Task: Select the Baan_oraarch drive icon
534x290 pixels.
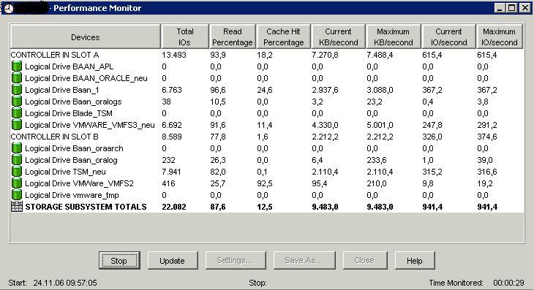Action: click(17, 148)
